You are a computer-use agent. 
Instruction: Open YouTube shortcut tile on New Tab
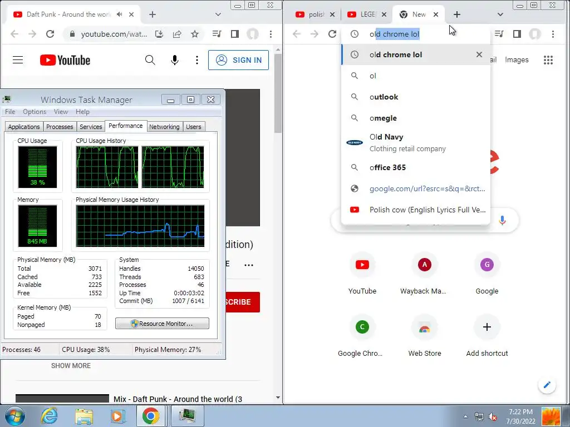click(x=362, y=273)
